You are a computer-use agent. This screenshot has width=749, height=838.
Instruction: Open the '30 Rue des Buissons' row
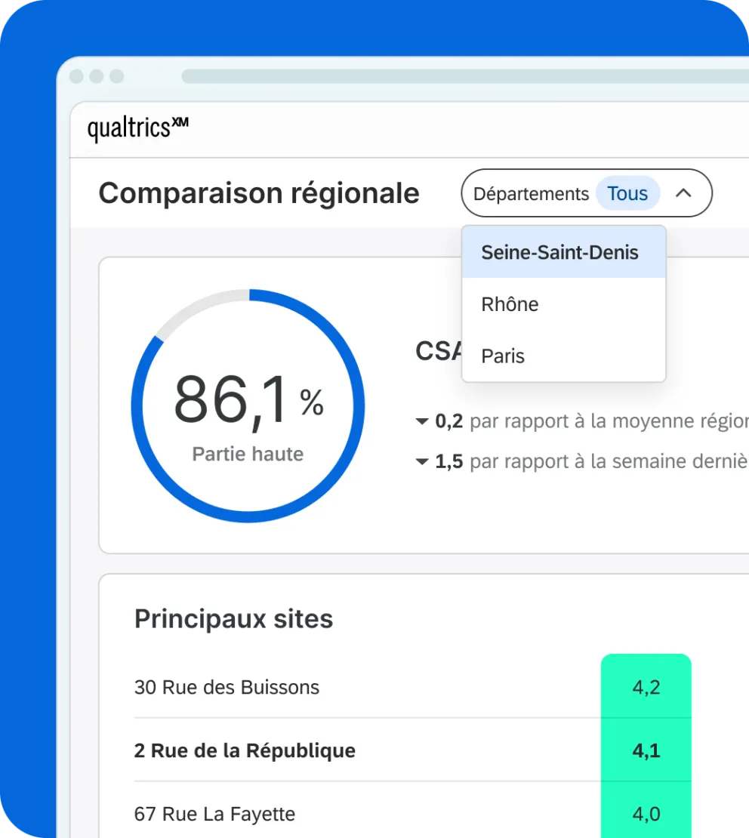click(x=412, y=687)
